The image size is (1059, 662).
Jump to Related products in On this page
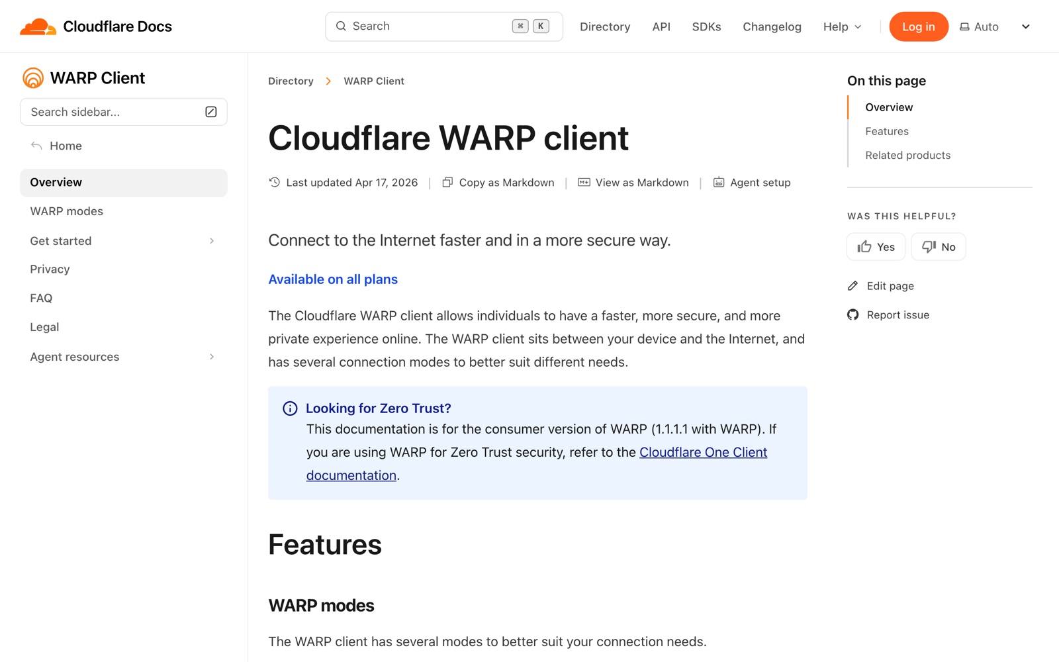coord(908,156)
